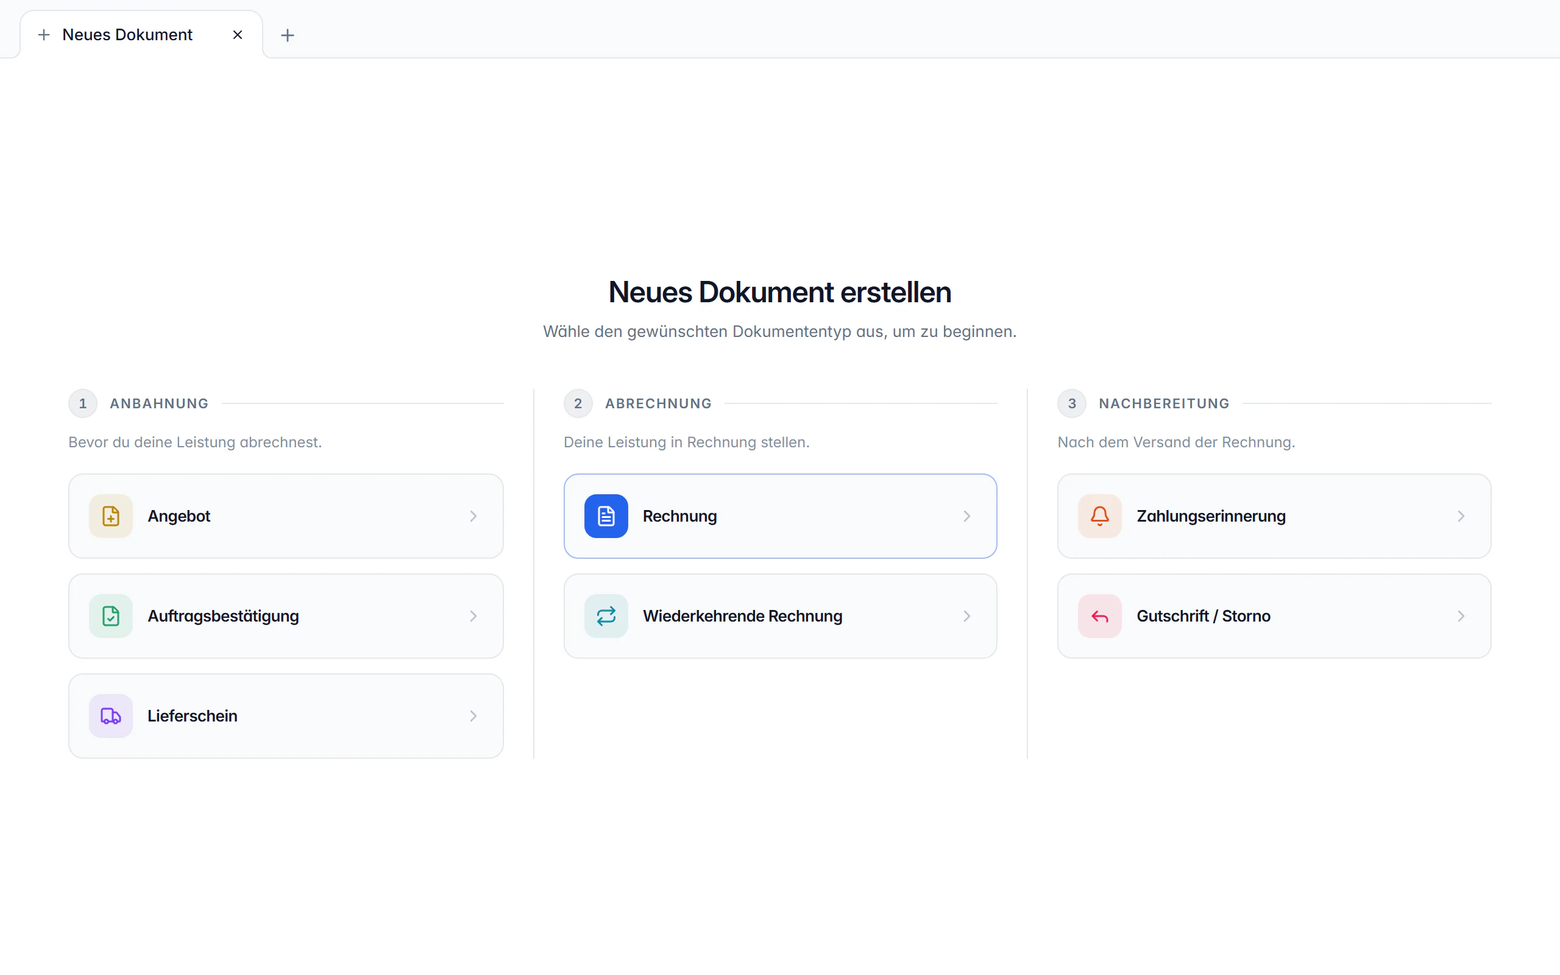Click the Wiederkehrende Rechnung repeat arrows icon
1560x975 pixels.
[x=606, y=616]
